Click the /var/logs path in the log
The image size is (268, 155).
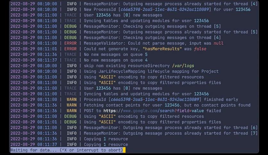click(183, 66)
